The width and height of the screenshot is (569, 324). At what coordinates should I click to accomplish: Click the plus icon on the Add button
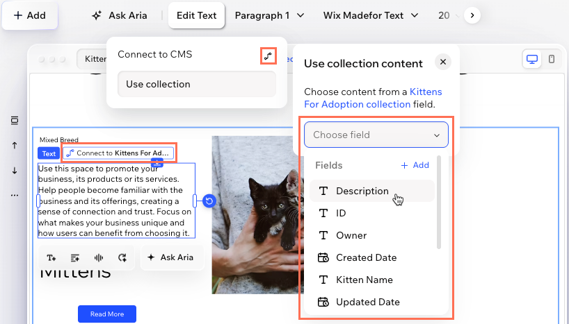[x=17, y=15]
